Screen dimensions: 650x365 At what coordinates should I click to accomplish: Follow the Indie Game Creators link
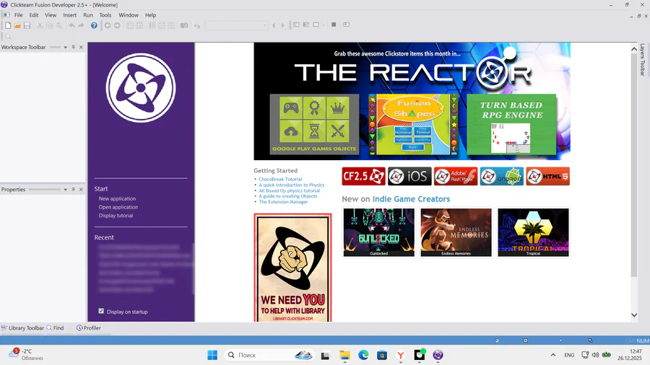[411, 199]
